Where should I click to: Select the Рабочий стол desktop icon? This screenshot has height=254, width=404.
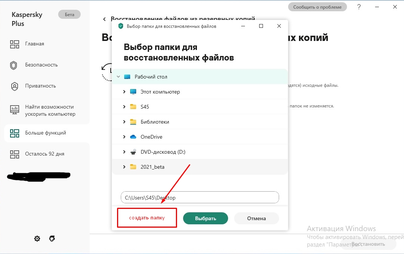click(127, 77)
